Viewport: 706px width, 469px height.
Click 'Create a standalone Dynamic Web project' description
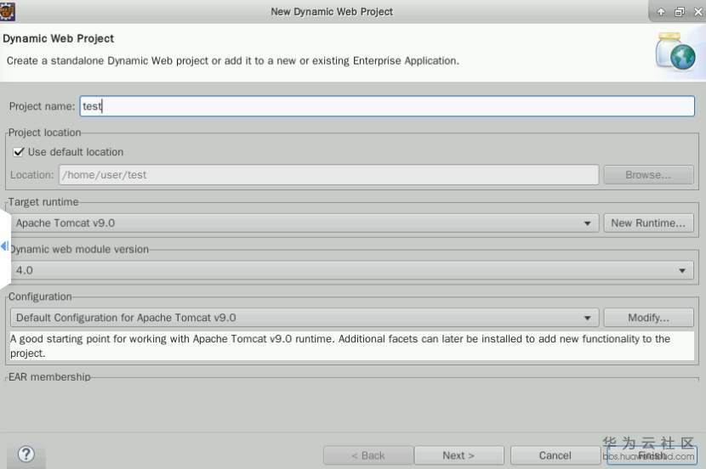(x=233, y=60)
